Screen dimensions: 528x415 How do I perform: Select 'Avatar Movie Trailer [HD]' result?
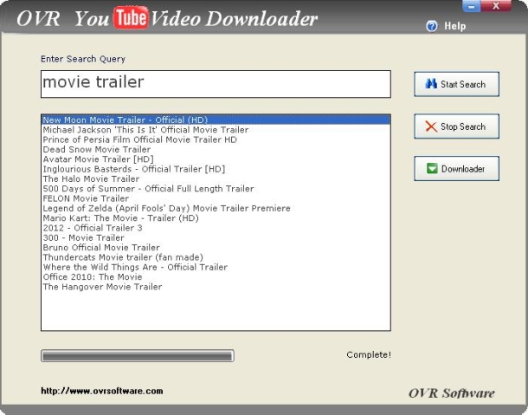point(216,159)
